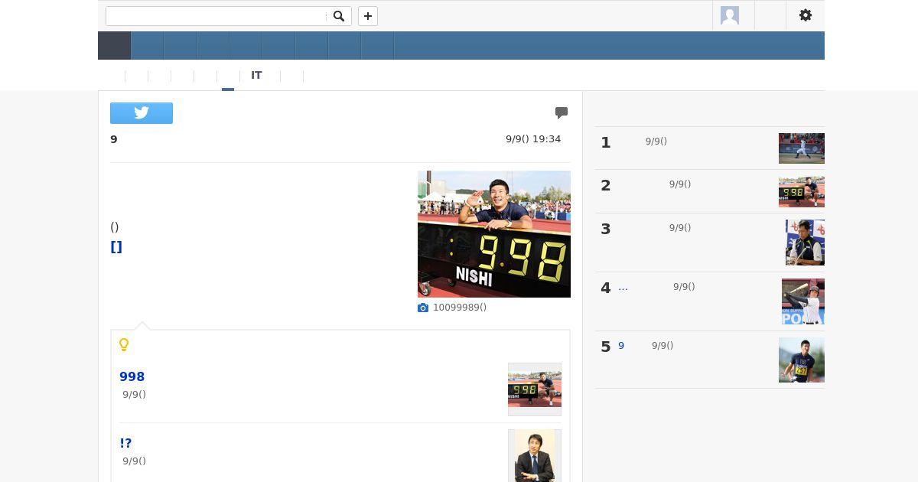Open ranking item 4 batter thumbnail

pyautogui.click(x=803, y=301)
